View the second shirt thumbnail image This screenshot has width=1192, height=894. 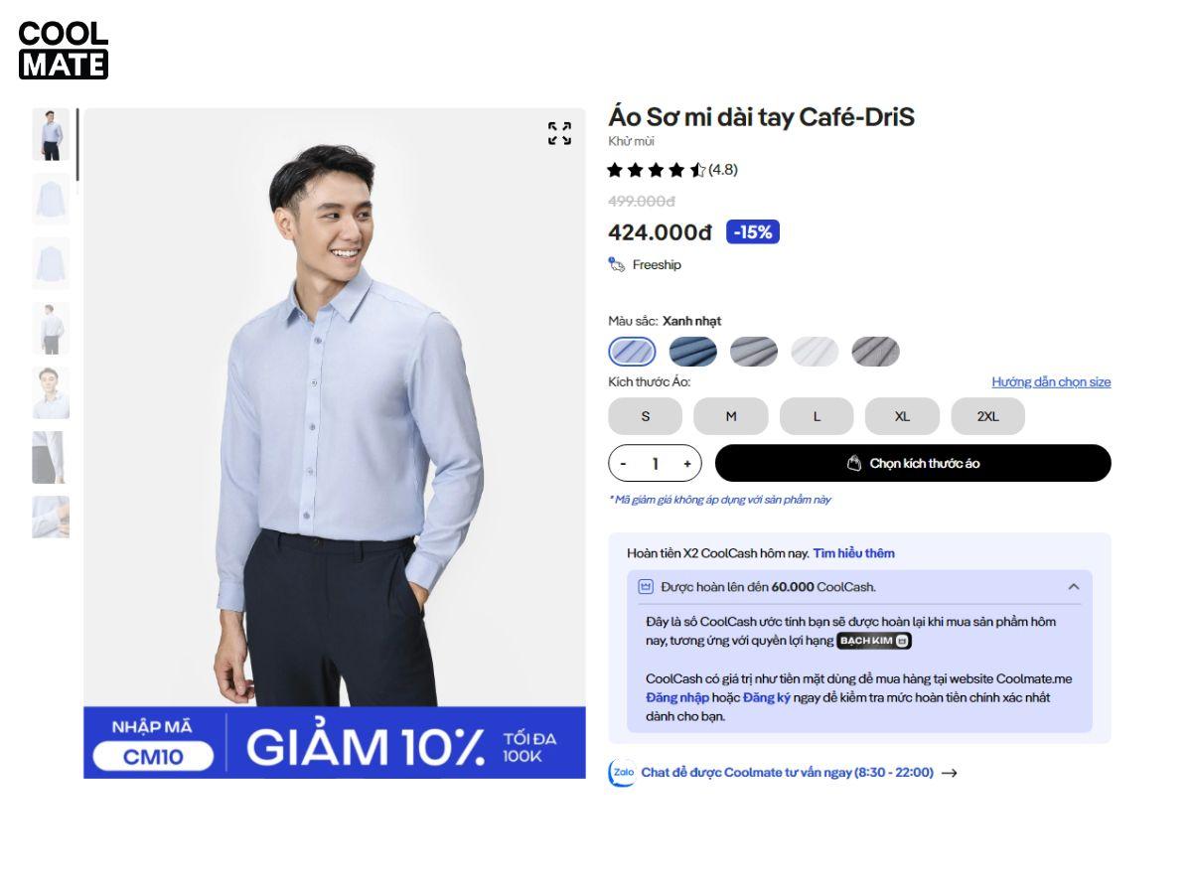point(51,199)
